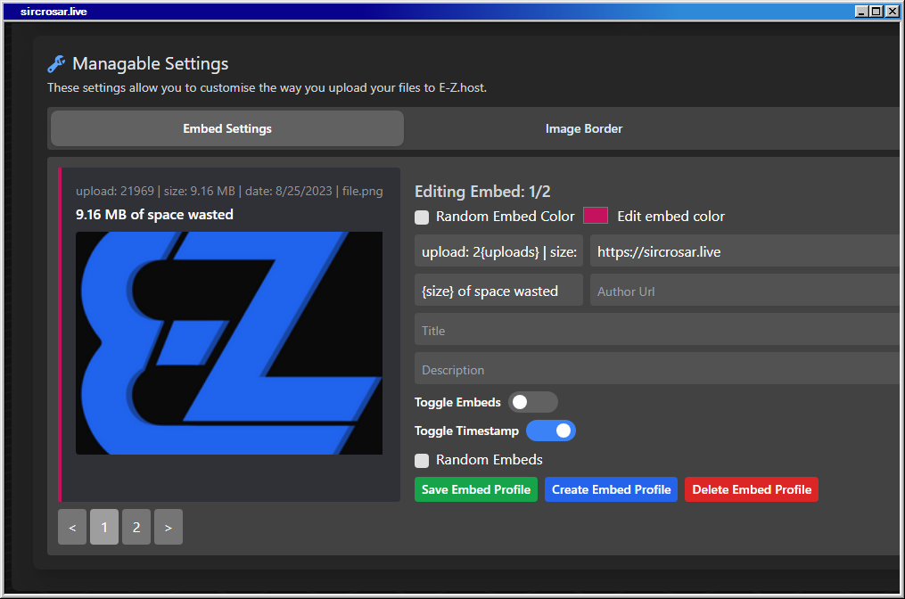
Task: Click the red Delete Embed Profile button
Action: (x=752, y=489)
